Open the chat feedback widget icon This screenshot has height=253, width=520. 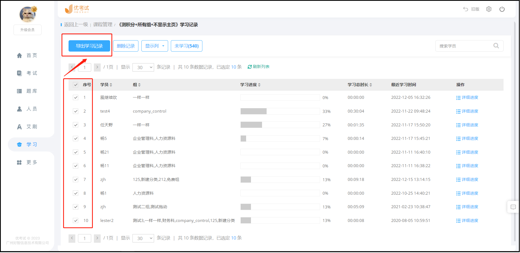[513, 207]
